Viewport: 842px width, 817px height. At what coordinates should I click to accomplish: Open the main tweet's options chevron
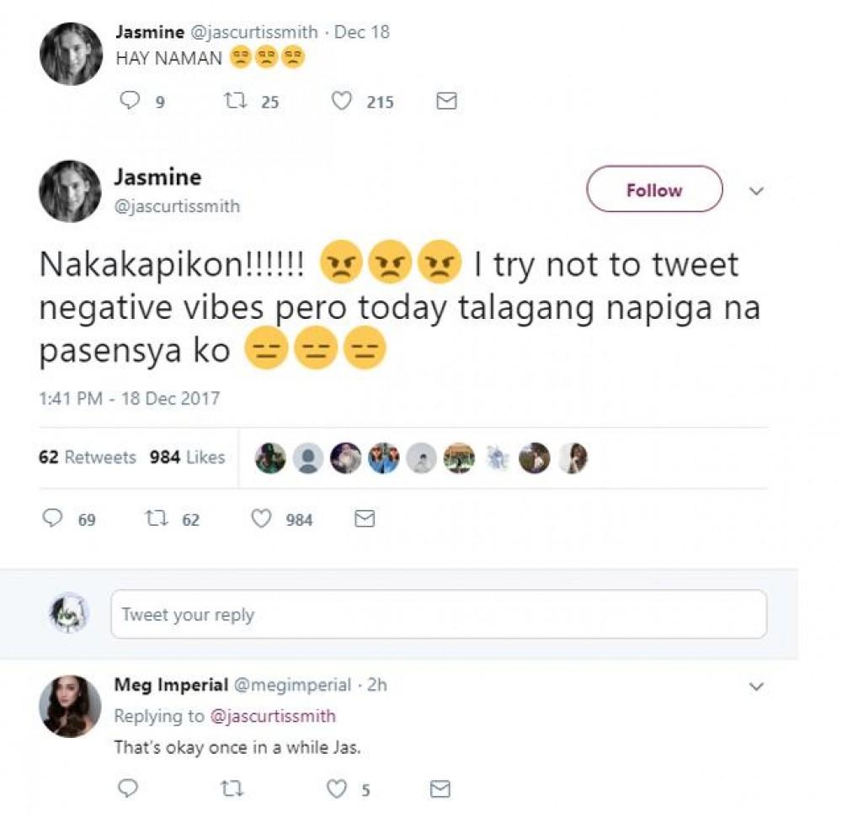click(756, 191)
